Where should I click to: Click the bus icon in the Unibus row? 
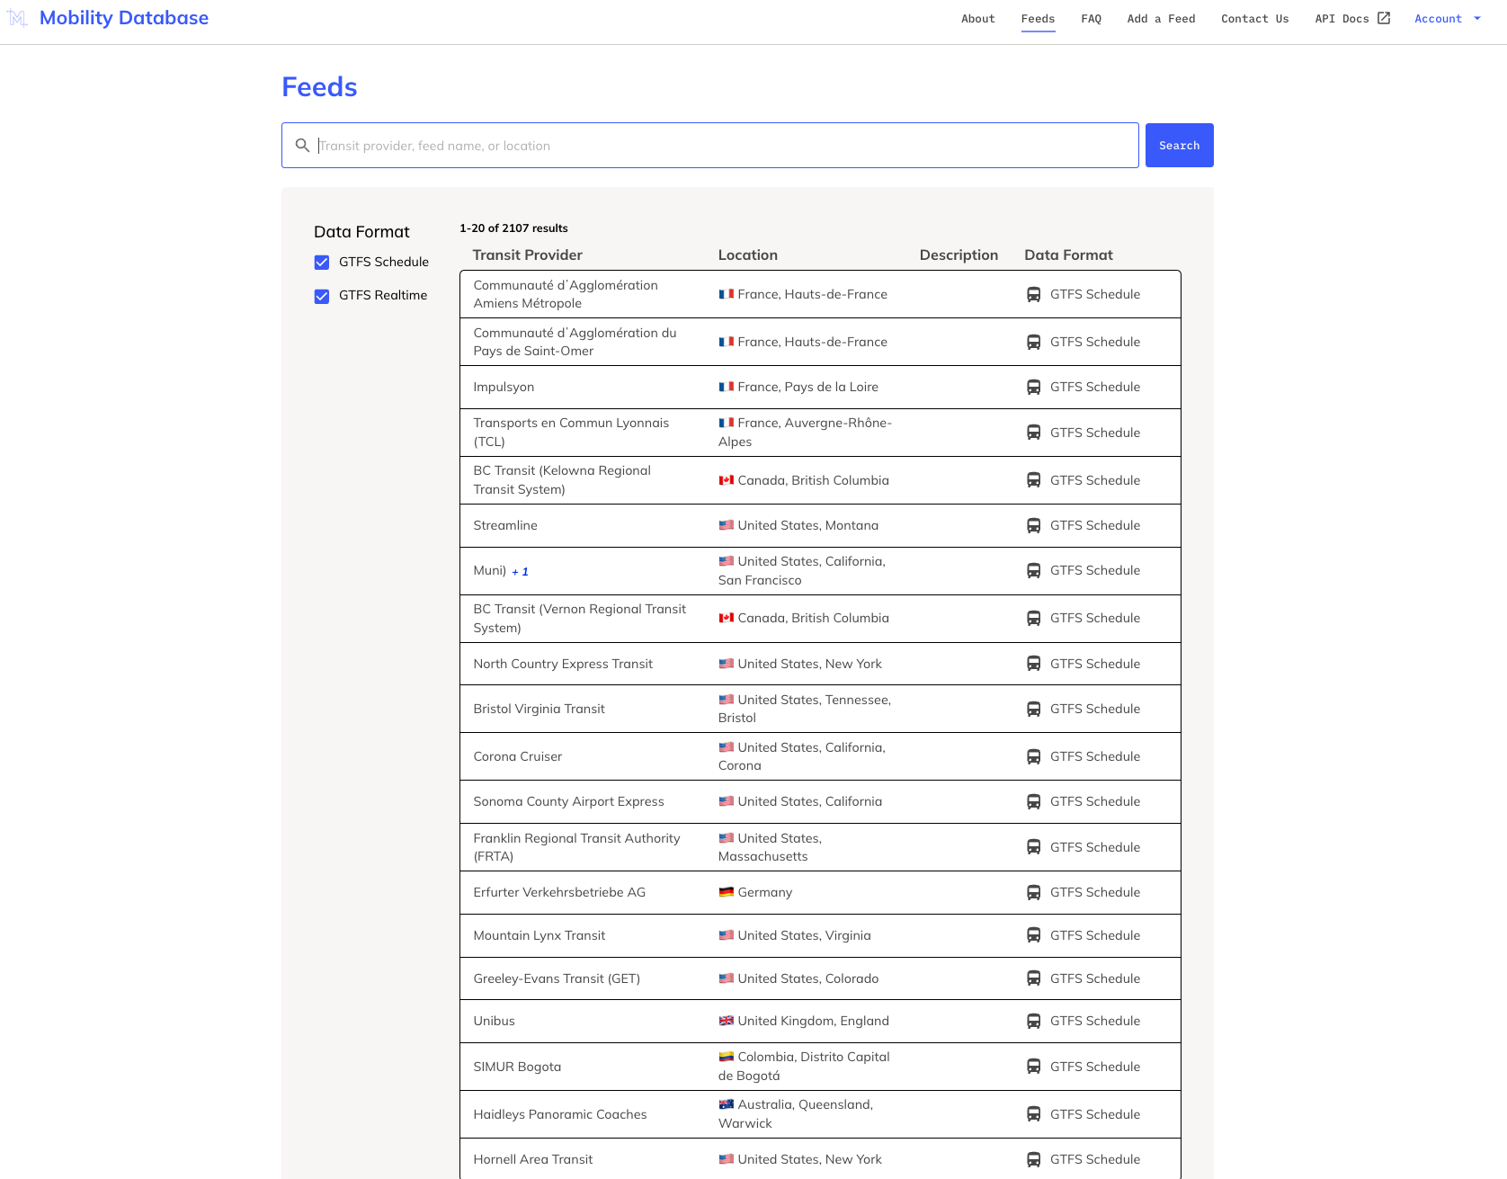1034,1021
